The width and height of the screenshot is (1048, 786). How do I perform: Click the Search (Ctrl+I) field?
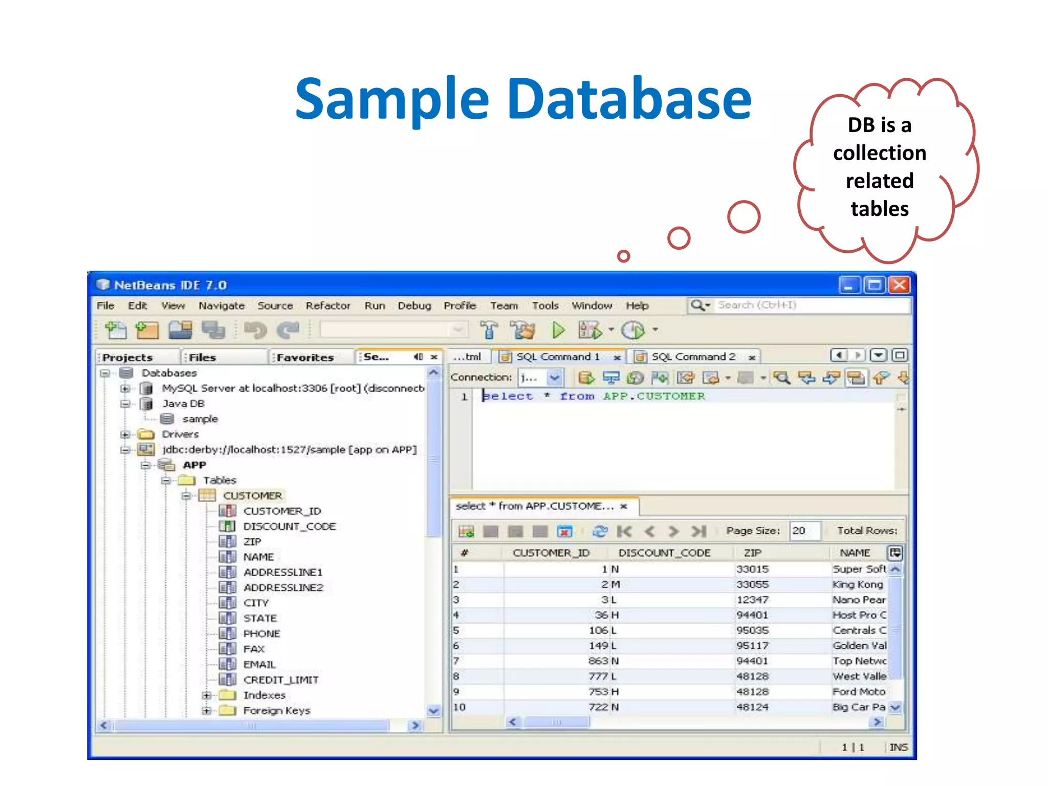click(x=813, y=305)
